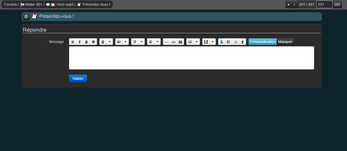
Task: Apply strikethrough formatting to the text
Action: pyautogui.click(x=93, y=42)
